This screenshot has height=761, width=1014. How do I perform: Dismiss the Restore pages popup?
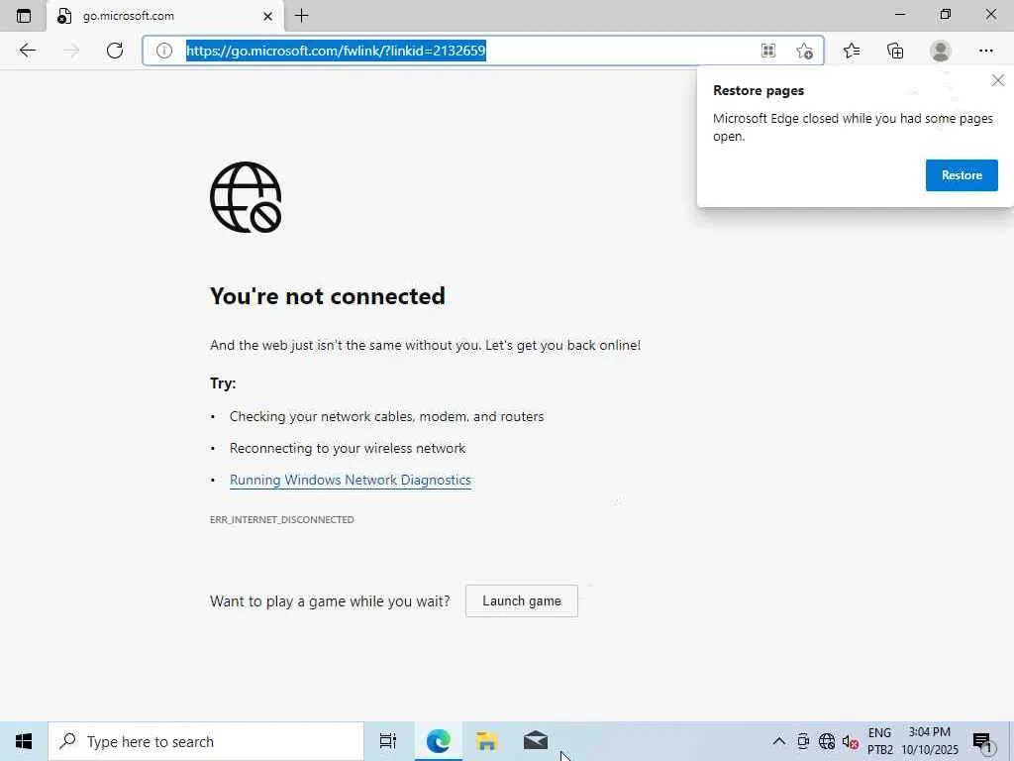pos(998,80)
